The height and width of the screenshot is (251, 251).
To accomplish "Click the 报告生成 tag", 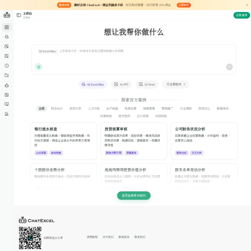I will (x=182, y=153).
